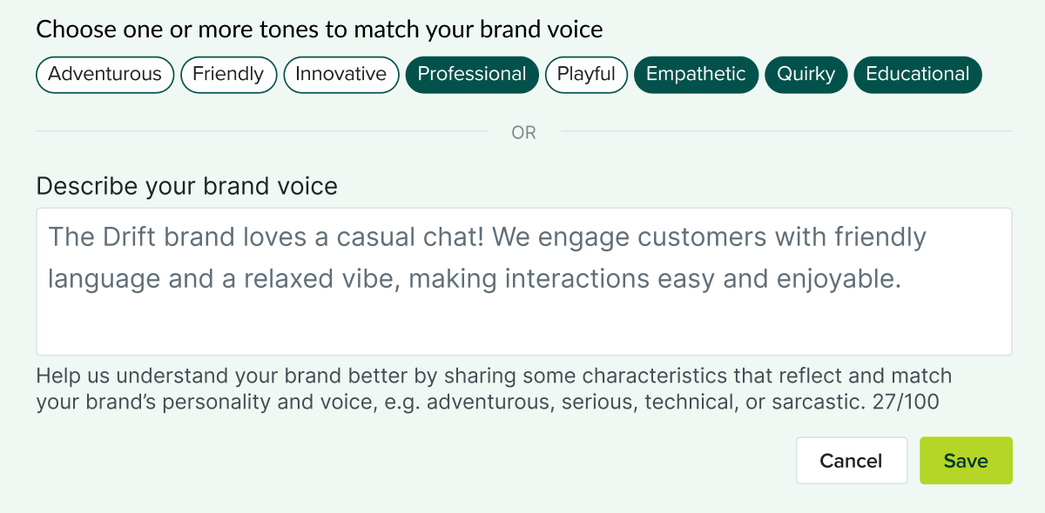Click the "Describe your brand voice" label
Viewport: 1045px width, 513px height.
[186, 186]
